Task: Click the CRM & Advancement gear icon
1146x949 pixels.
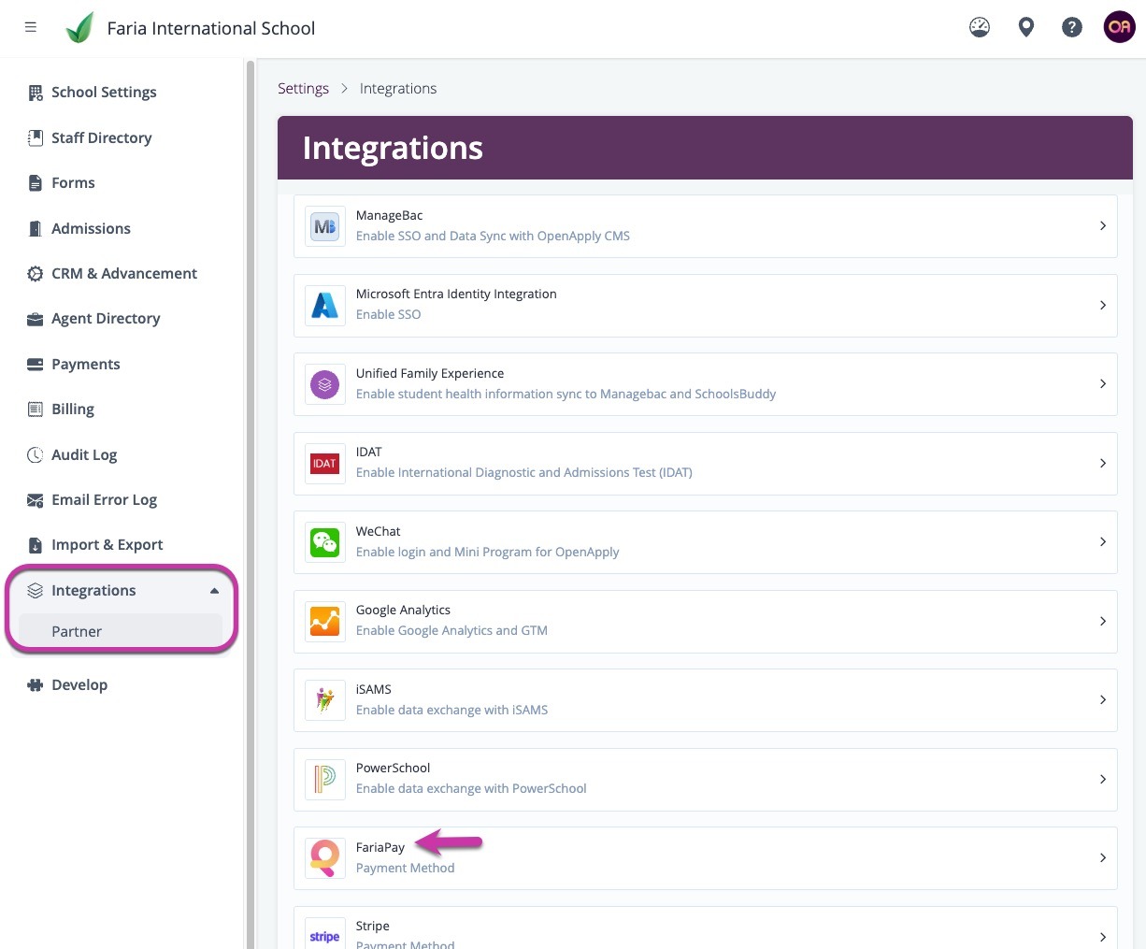Action: coord(36,274)
